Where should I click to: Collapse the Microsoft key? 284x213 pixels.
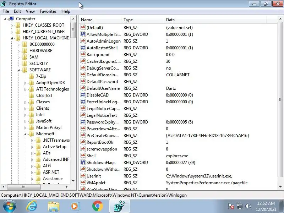pyautogui.click(x=25, y=134)
